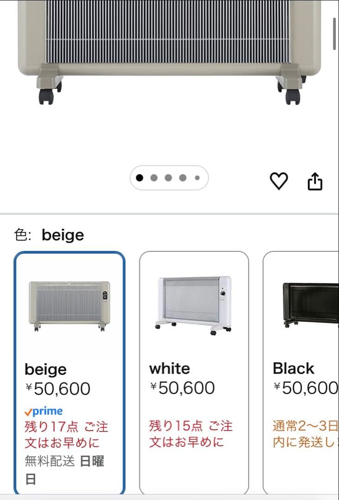Click the ¥50,600 price under white
Image resolution: width=339 pixels, height=500 pixels.
(x=182, y=388)
